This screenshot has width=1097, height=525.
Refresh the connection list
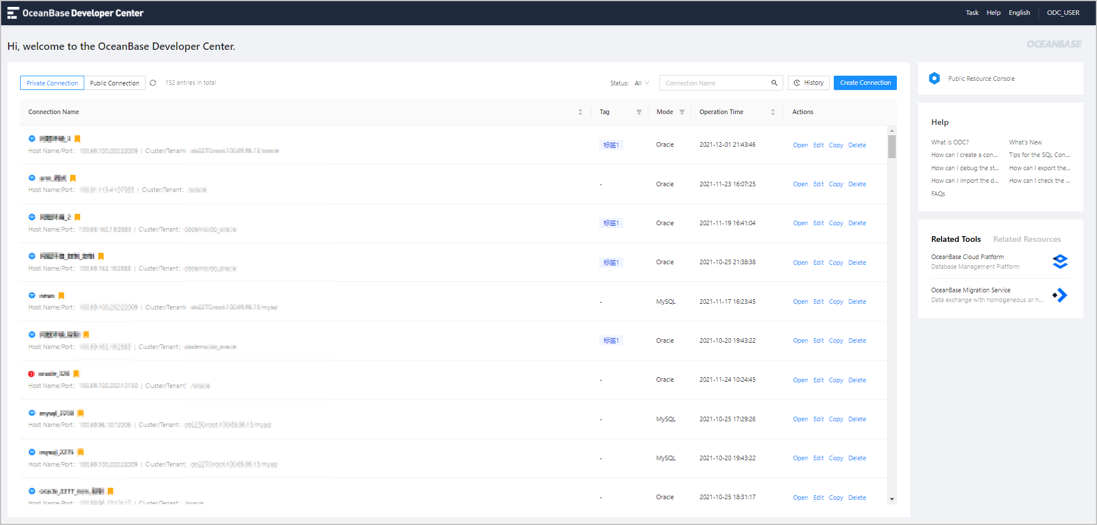click(x=153, y=83)
